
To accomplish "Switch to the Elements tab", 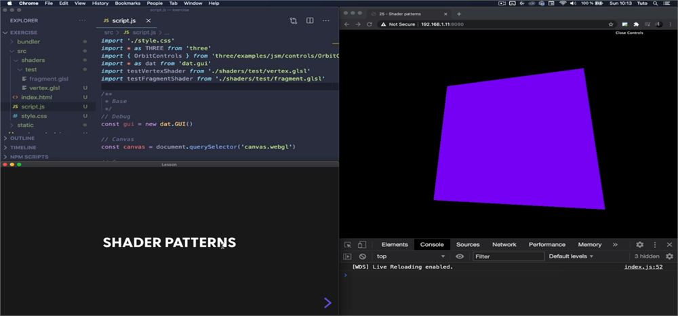I will click(x=395, y=245).
